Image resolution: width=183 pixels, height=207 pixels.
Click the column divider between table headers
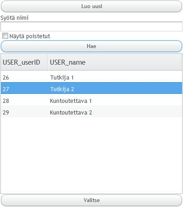click(x=48, y=62)
